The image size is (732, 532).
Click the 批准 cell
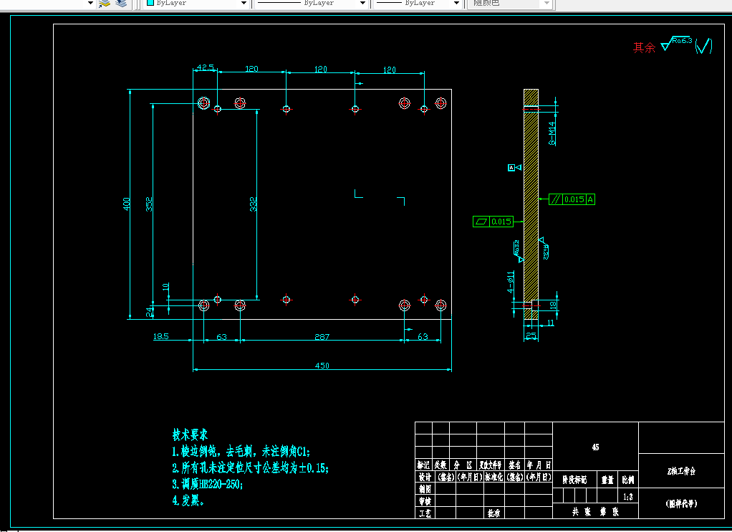(x=494, y=513)
